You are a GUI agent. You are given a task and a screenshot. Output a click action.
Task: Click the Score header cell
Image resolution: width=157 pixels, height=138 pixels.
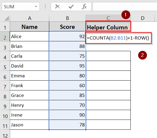(67, 26)
